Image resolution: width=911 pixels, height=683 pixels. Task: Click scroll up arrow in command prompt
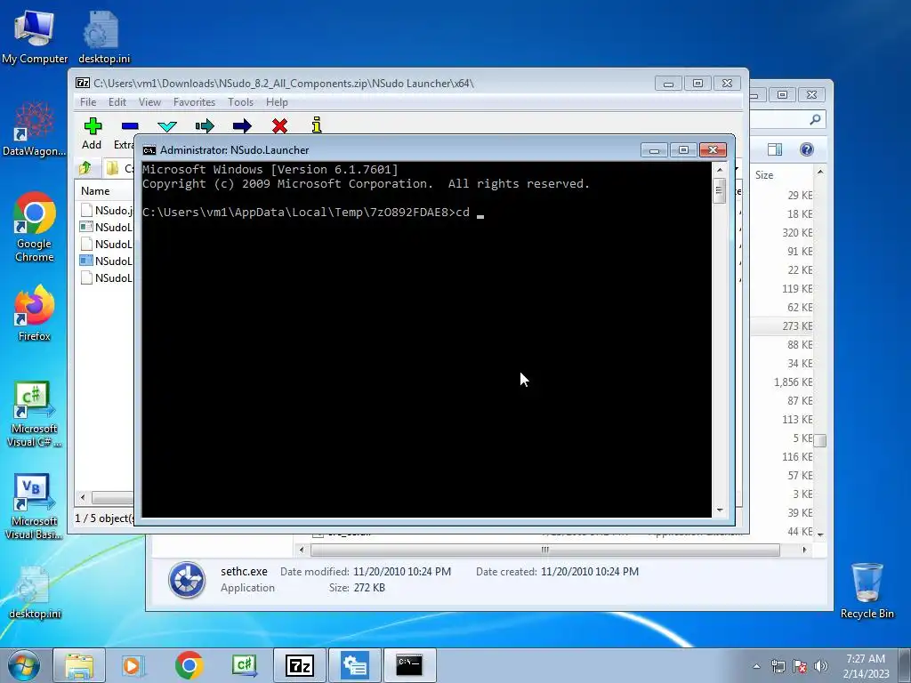tap(719, 170)
